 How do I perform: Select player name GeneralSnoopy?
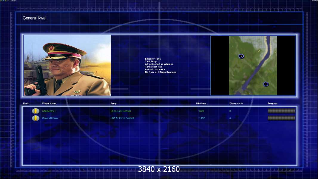pos(50,118)
